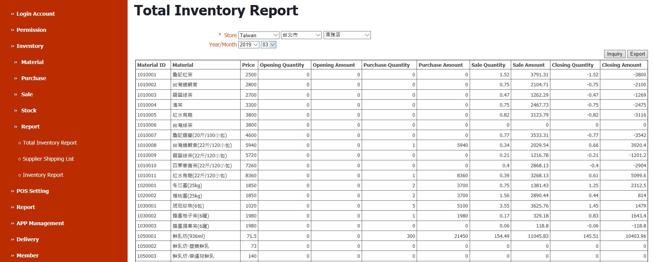Click material ID 1050003 cell
Viewport: 653px width, 262px height.
(153, 256)
